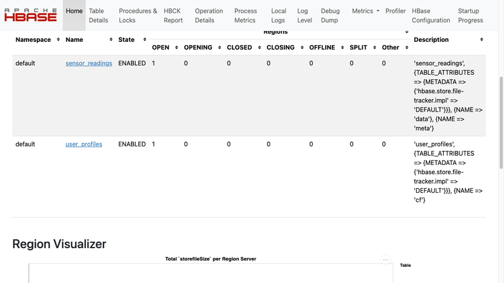Click the Apache HBase logo

coord(30,15)
